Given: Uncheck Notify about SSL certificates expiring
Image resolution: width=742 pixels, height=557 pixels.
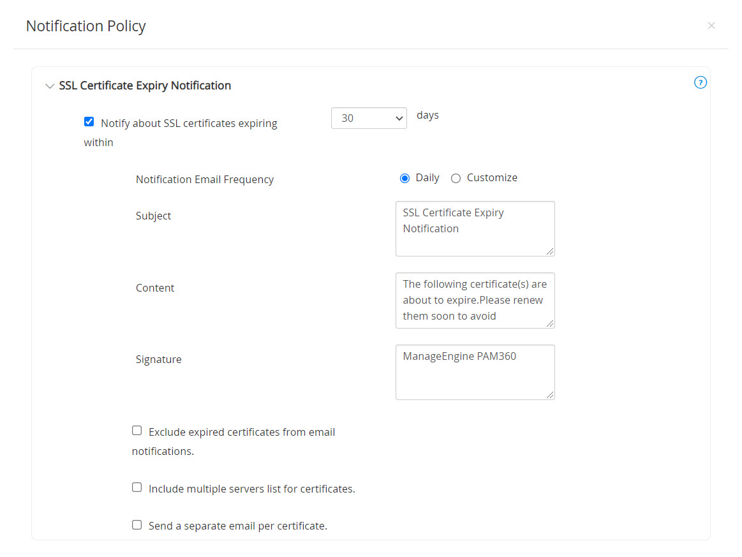Looking at the screenshot, I should [89, 122].
